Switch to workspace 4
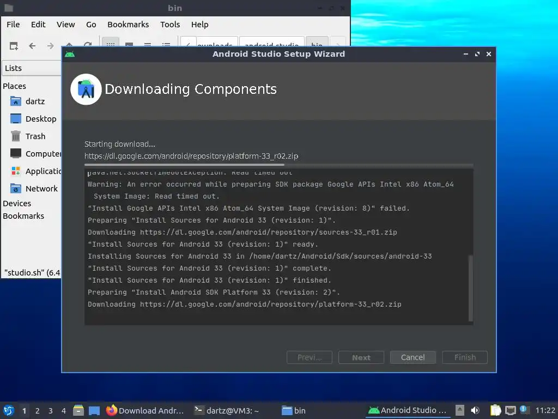 pos(64,411)
